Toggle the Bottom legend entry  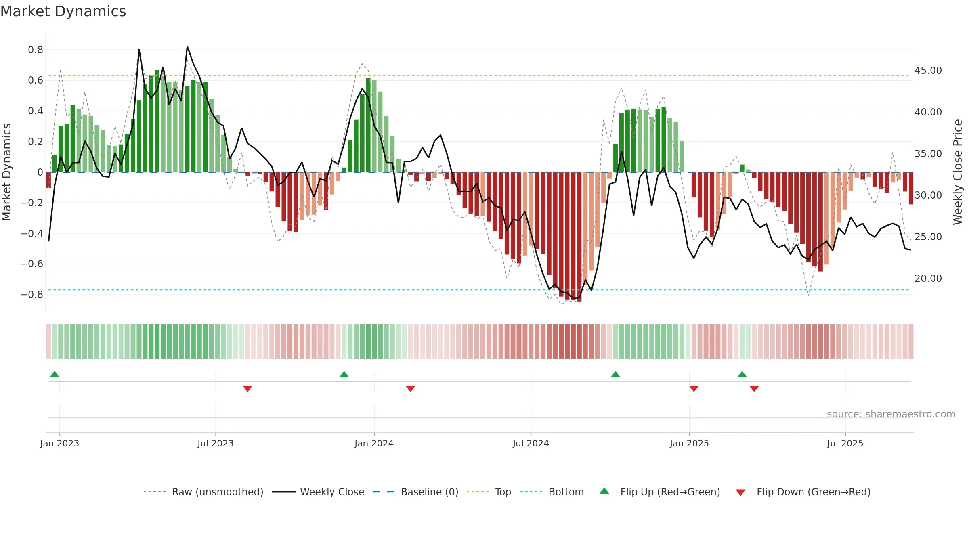[552, 492]
